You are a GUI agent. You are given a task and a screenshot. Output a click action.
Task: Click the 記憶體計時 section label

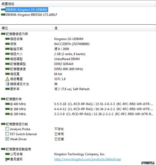point(14,99)
